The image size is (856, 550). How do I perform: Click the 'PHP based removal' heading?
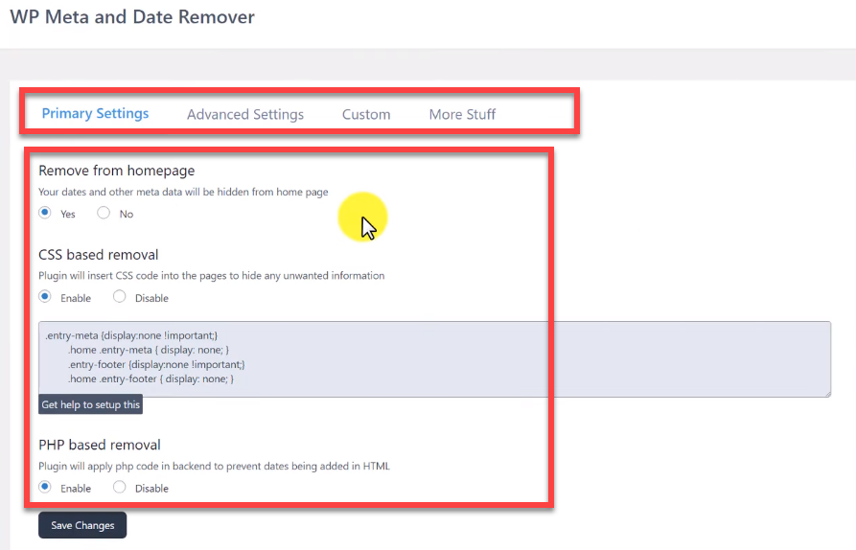click(100, 445)
